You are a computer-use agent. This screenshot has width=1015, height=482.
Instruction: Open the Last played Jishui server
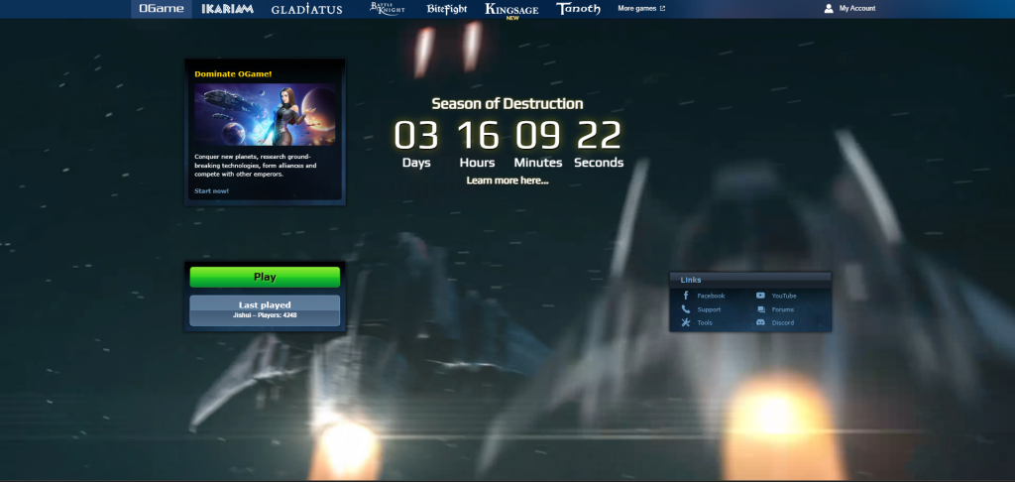tap(265, 310)
